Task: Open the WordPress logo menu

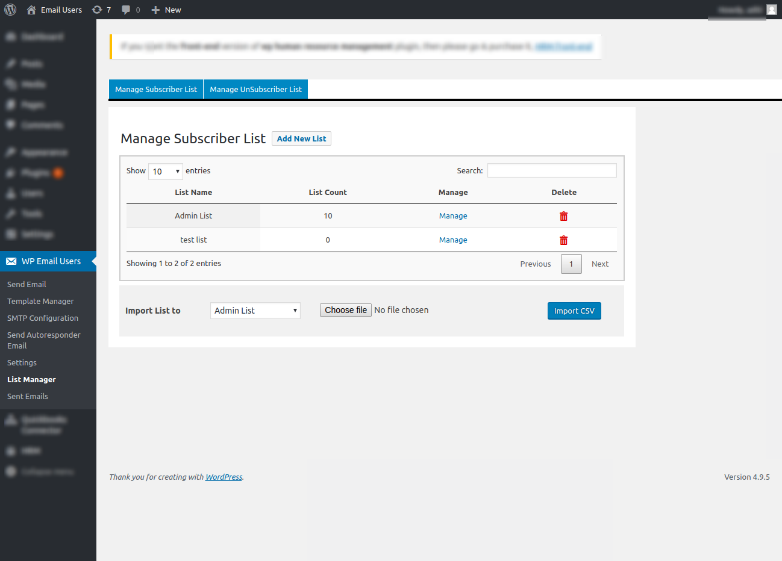Action: pyautogui.click(x=10, y=10)
